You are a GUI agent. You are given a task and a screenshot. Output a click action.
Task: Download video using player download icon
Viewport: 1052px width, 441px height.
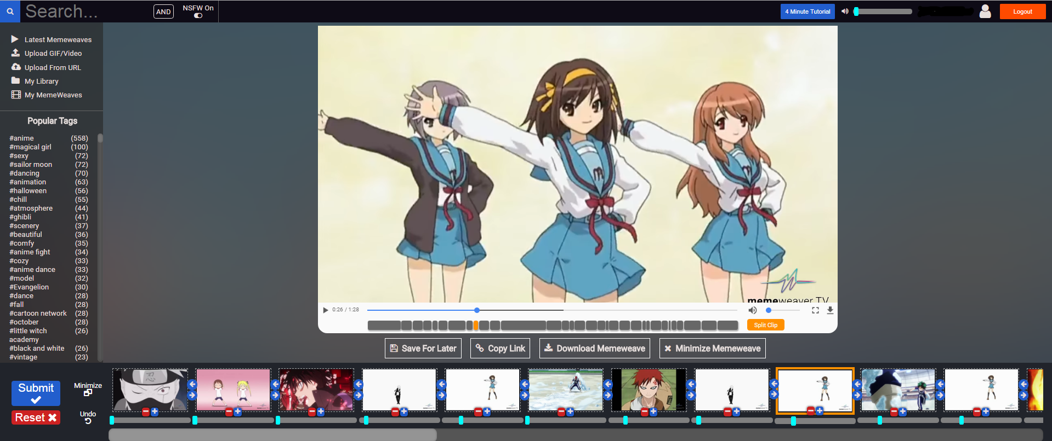tap(830, 310)
